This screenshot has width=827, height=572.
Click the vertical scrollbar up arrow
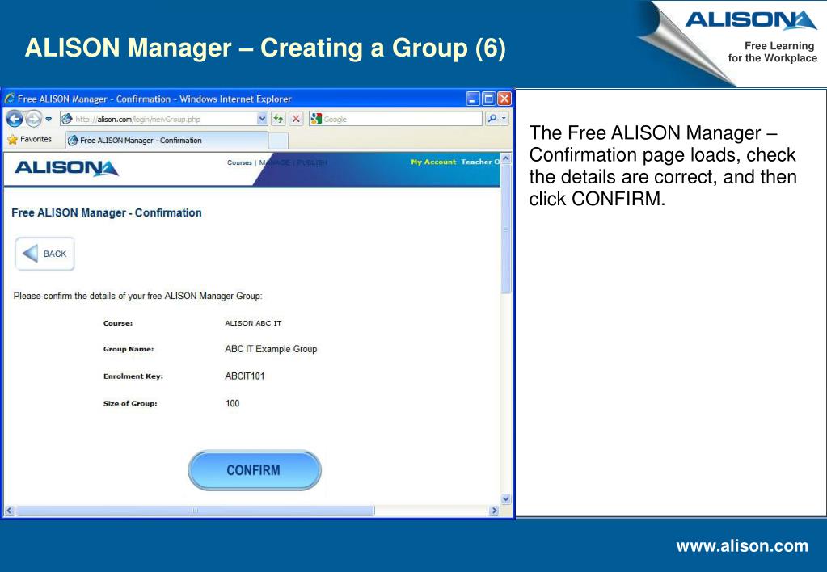coord(506,158)
